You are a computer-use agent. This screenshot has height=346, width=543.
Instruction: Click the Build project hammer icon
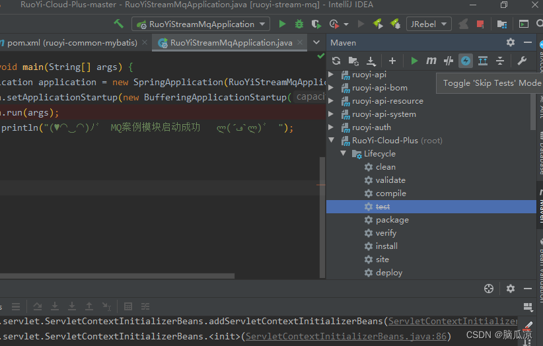click(x=118, y=24)
